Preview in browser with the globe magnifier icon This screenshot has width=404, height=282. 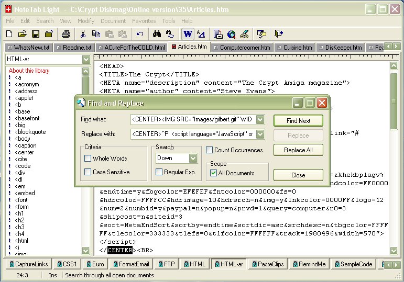[x=232, y=34]
